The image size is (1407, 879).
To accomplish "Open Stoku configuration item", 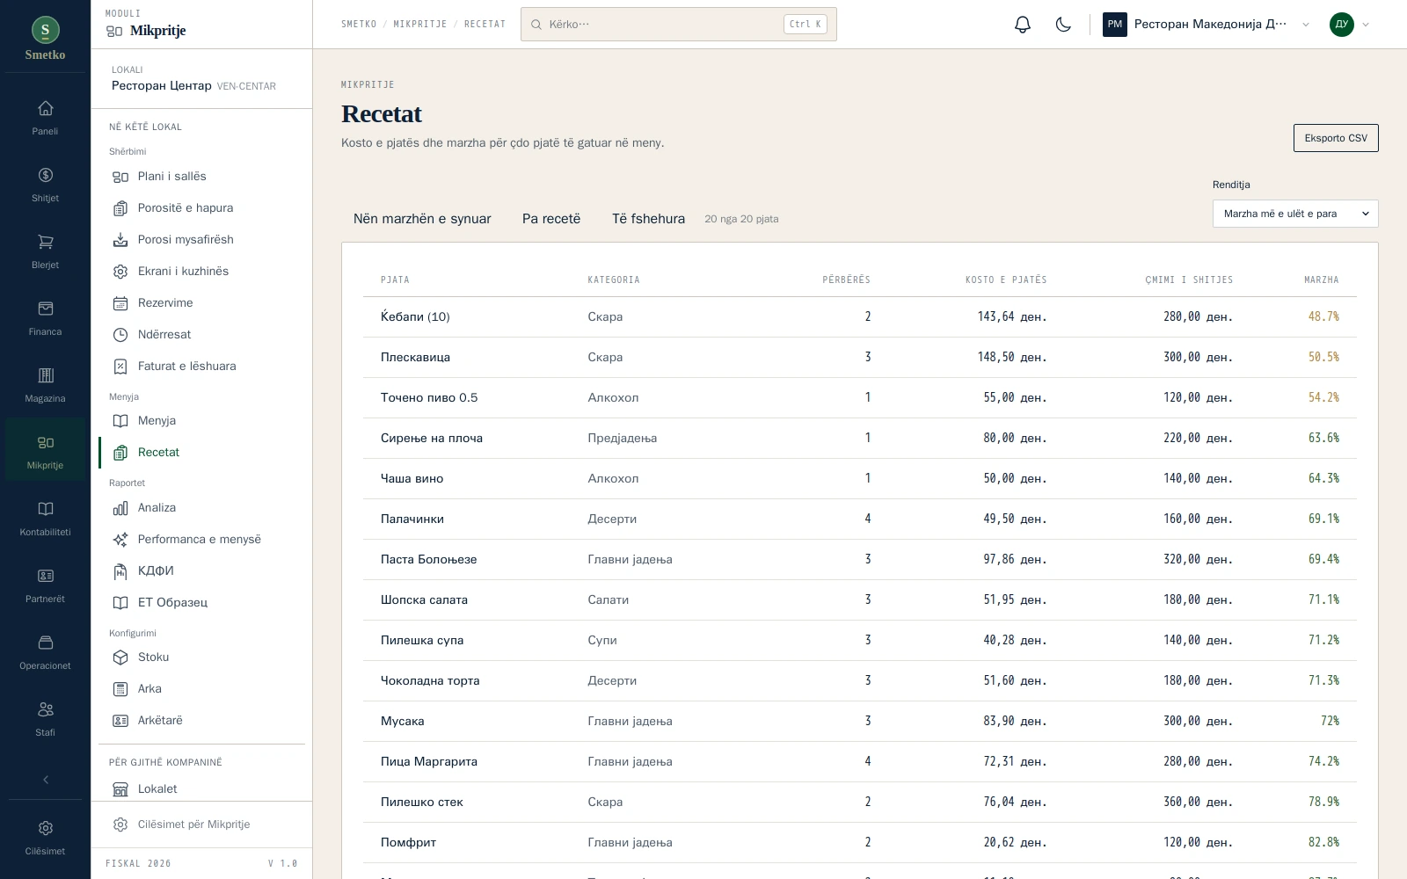I will point(201,657).
